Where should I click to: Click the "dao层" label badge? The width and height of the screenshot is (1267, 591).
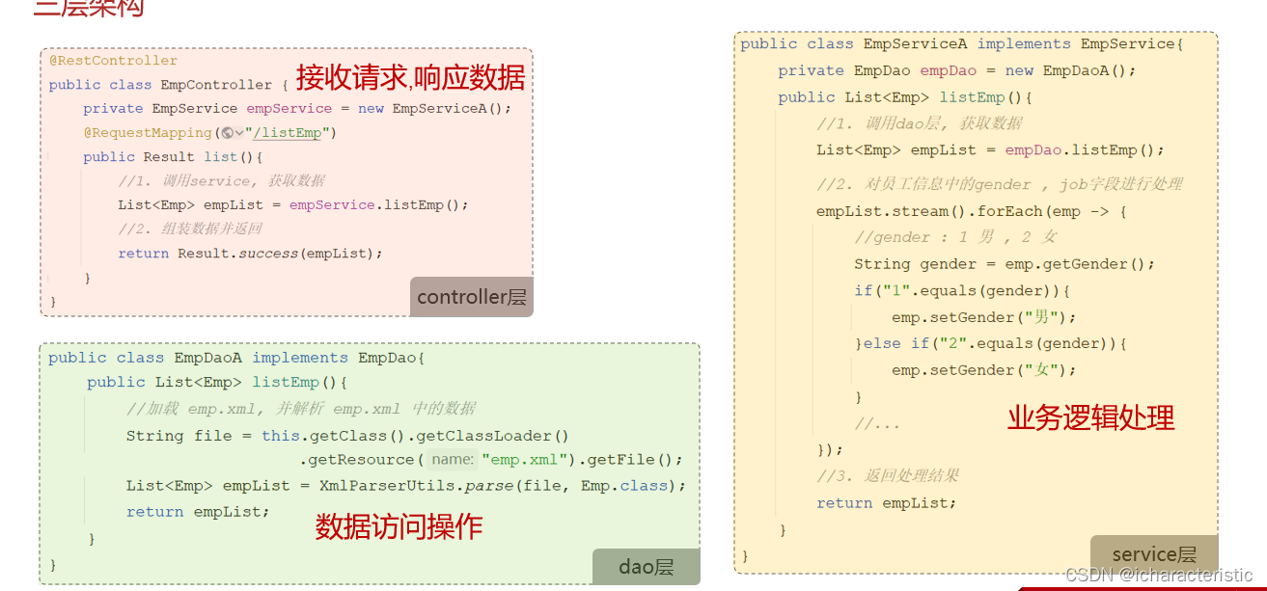(x=646, y=567)
